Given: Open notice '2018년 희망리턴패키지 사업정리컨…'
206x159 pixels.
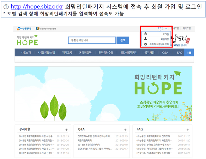Looking at the screenshot, I should point(36,141).
